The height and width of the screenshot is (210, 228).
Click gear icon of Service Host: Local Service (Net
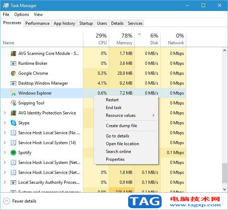[13, 172]
